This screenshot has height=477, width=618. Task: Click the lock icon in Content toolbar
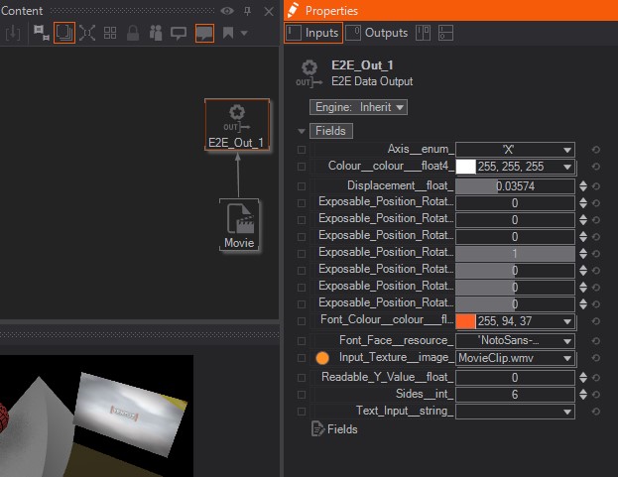(x=133, y=33)
